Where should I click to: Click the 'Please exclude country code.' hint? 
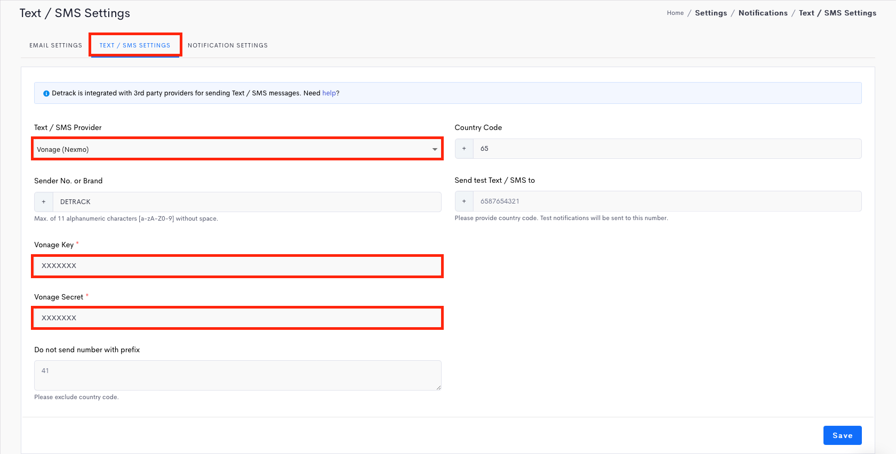point(76,397)
